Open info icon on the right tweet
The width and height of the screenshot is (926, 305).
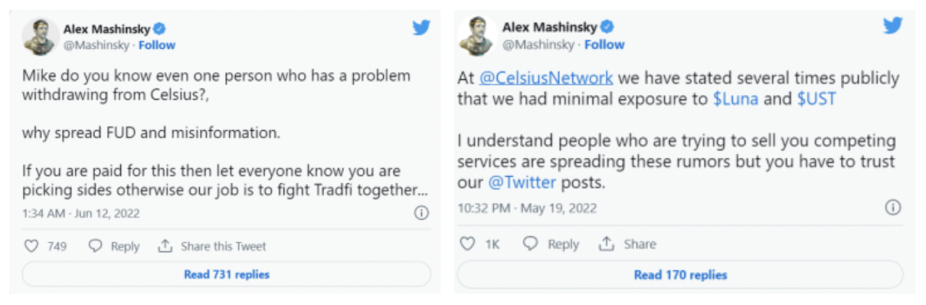click(893, 208)
